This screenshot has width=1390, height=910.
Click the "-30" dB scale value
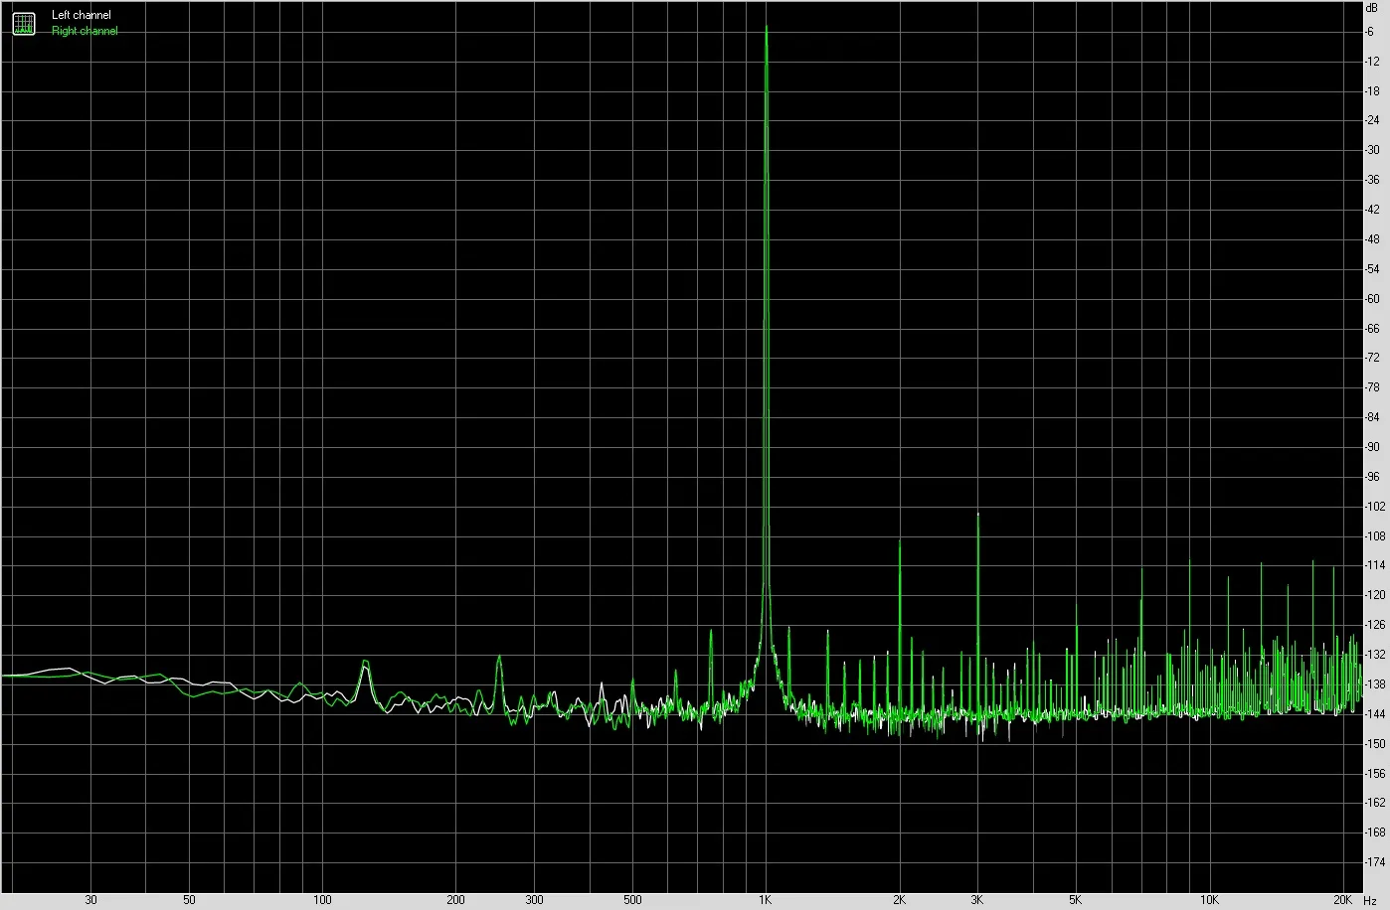click(1373, 150)
